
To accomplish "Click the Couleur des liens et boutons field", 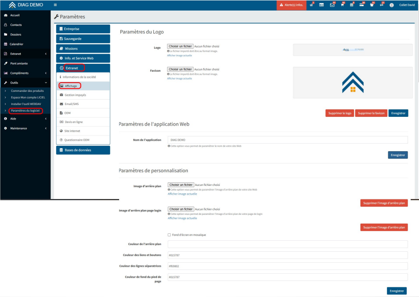I will click(288, 255).
